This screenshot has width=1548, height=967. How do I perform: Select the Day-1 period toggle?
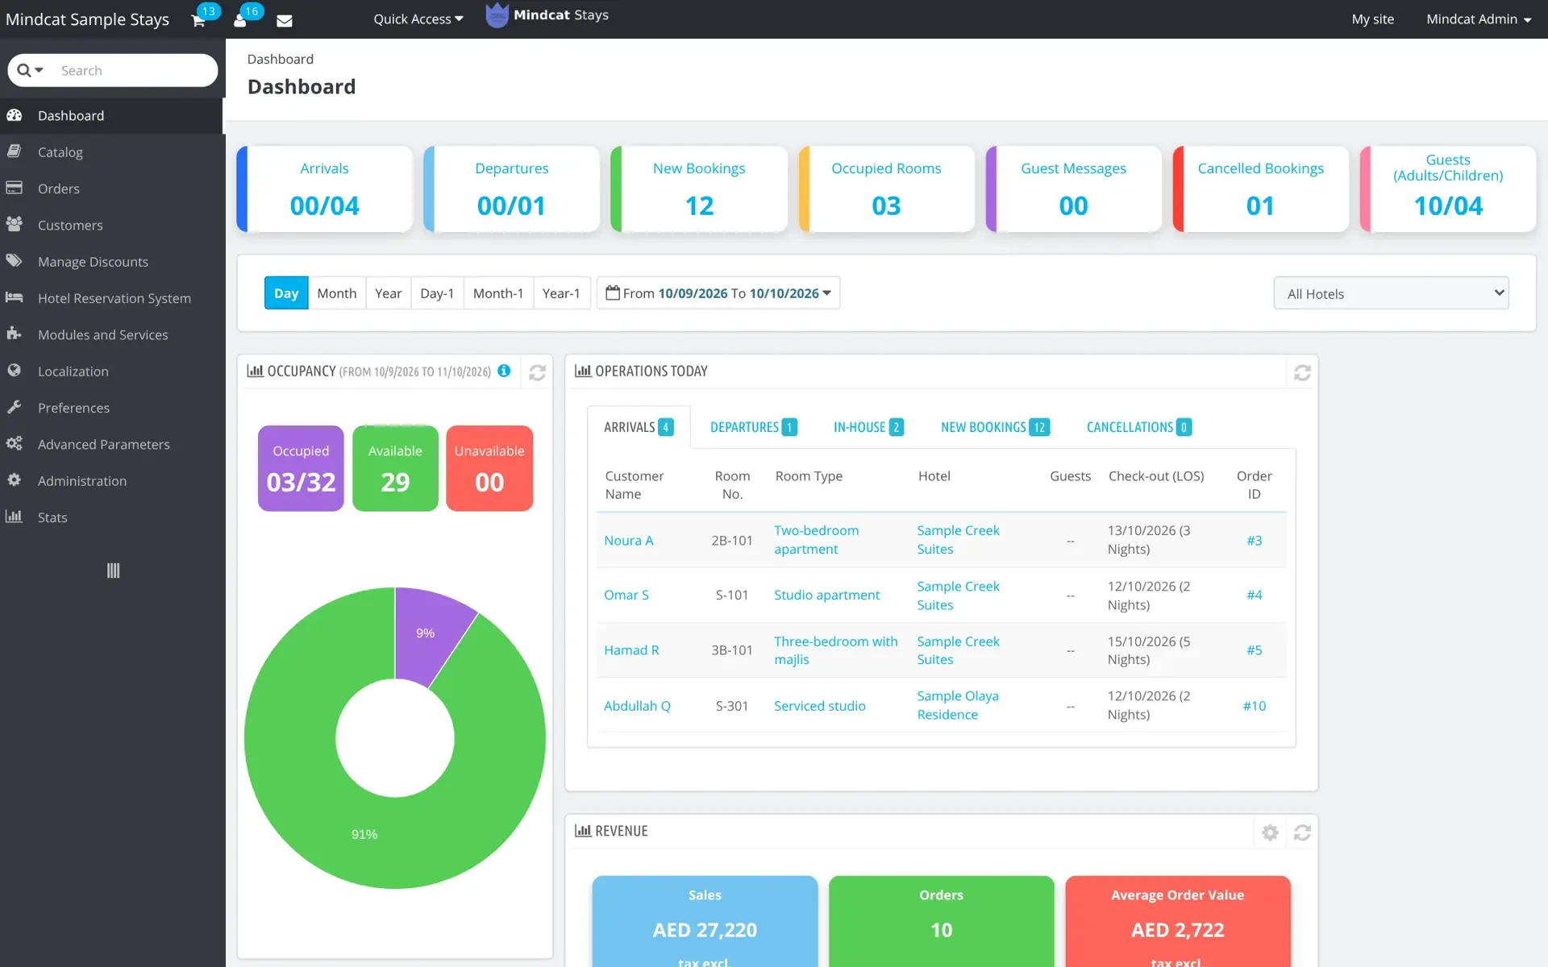437,293
